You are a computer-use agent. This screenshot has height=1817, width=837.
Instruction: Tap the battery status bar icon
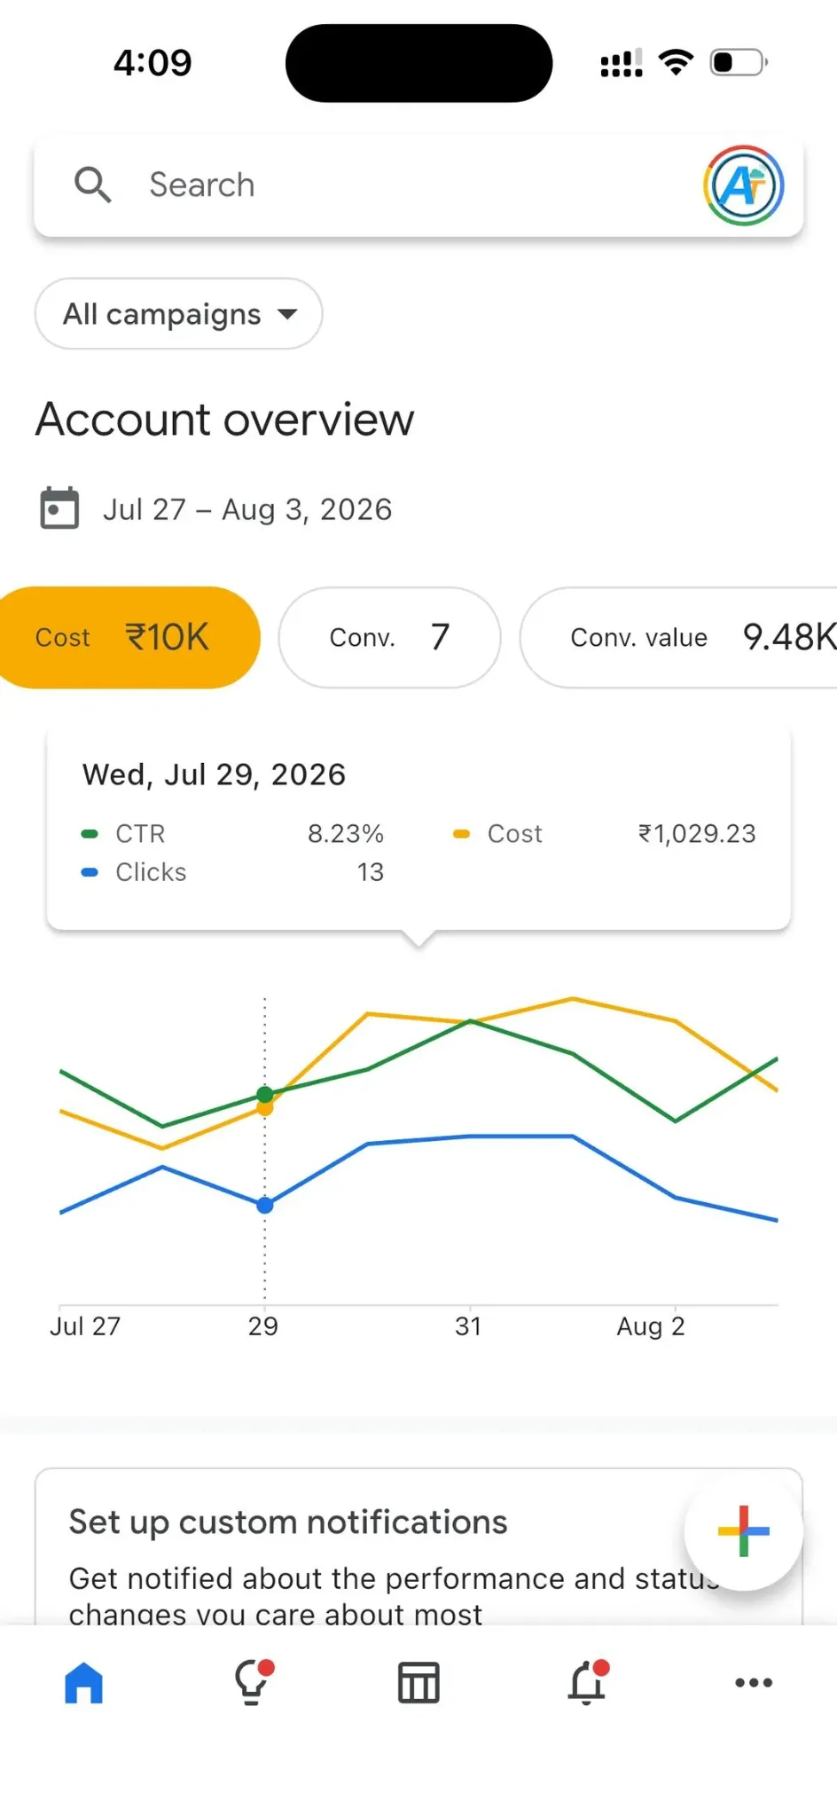pyautogui.click(x=739, y=62)
